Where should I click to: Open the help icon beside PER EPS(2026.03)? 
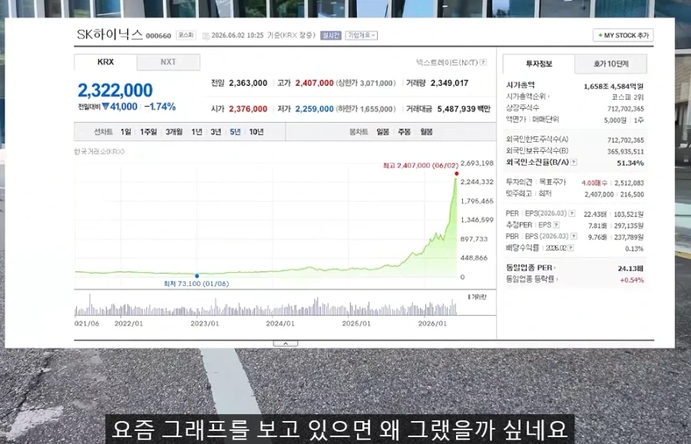click(x=571, y=213)
